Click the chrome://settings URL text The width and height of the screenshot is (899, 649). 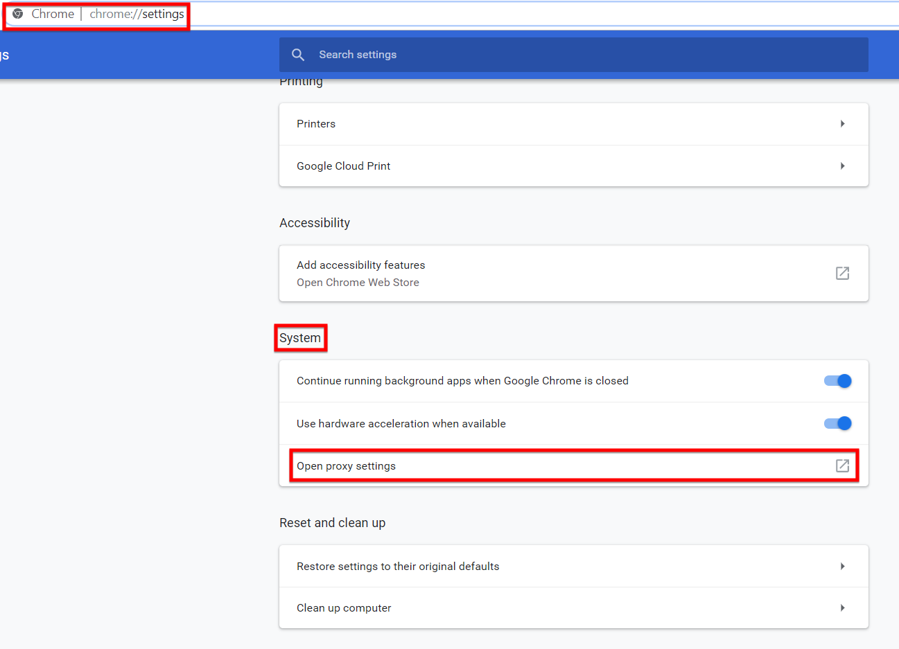137,14
